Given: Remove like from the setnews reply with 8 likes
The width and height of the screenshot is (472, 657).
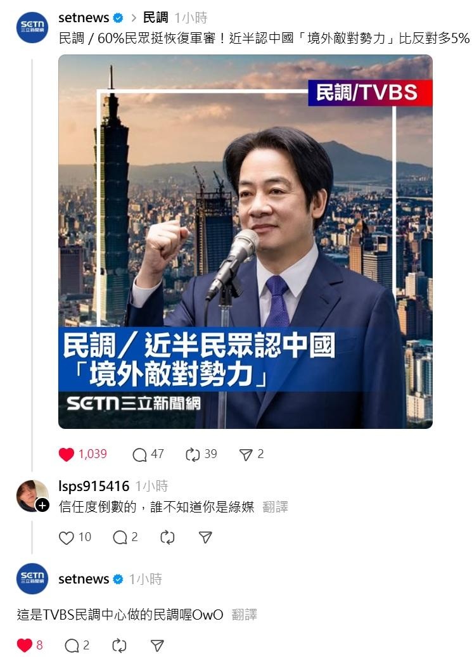Looking at the screenshot, I should tap(24, 645).
